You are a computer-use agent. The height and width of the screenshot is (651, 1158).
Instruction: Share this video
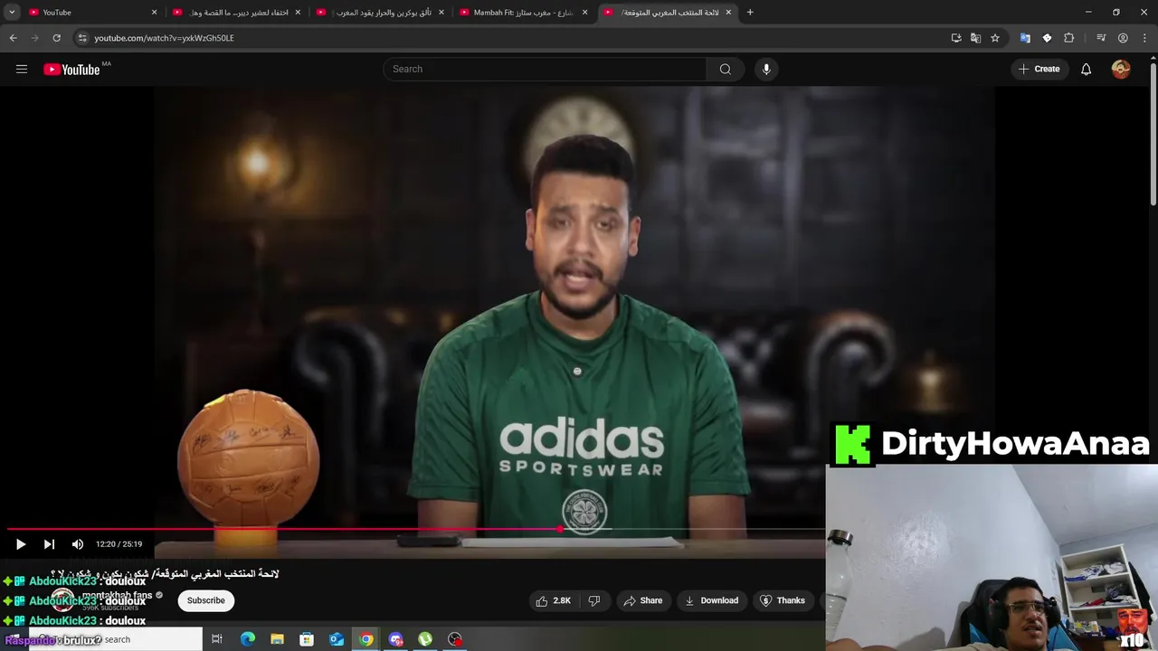642,600
